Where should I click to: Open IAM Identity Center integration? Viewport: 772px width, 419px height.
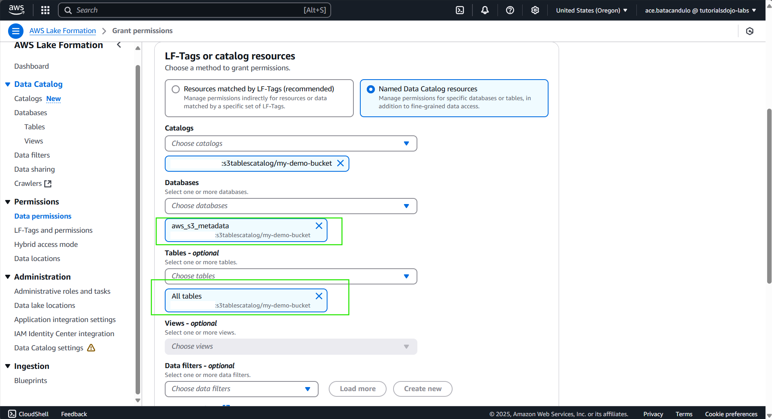[x=64, y=334]
